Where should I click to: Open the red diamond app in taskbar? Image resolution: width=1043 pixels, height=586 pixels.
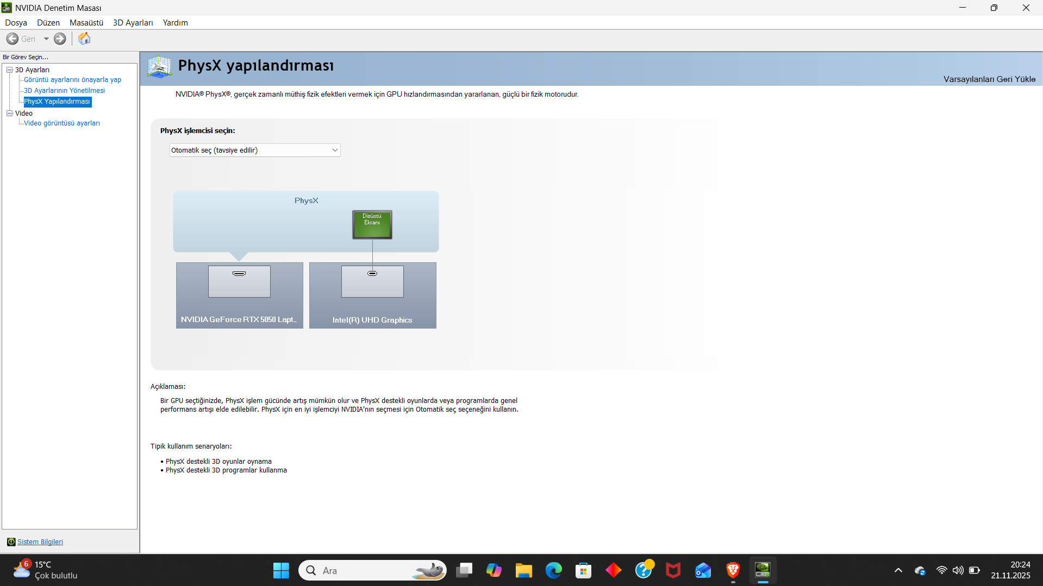tap(614, 570)
